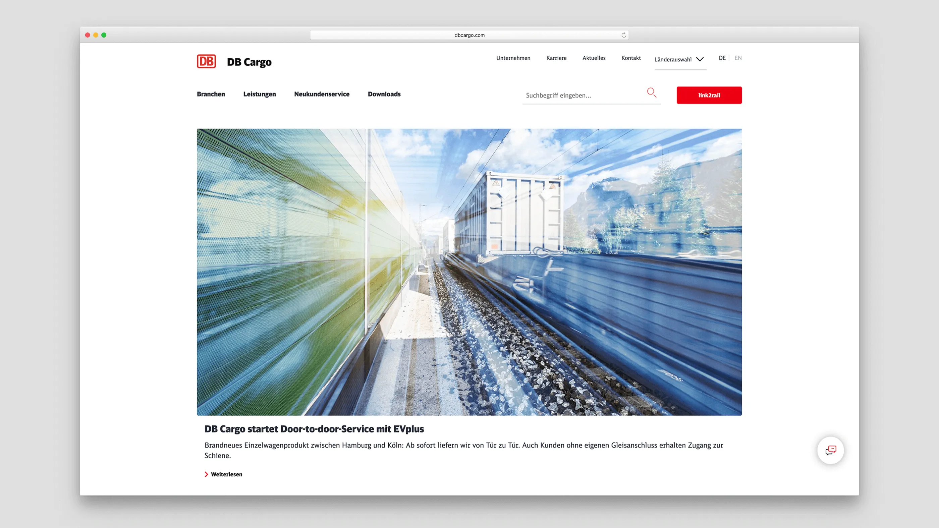939x528 pixels.
Task: Click the Weiterlesen link
Action: pyautogui.click(x=226, y=474)
